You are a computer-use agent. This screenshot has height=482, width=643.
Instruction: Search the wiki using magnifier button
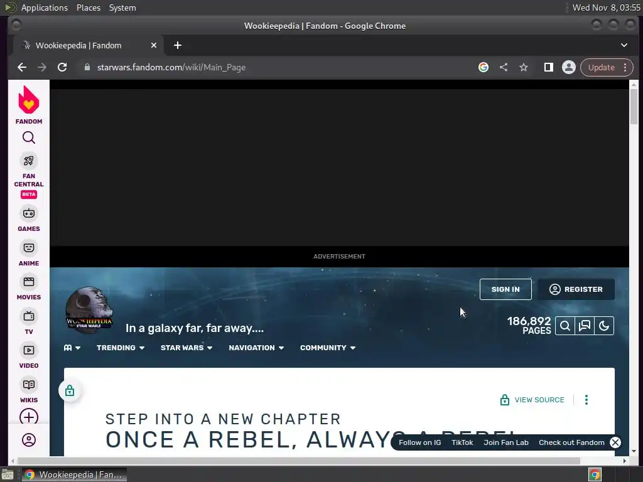click(565, 326)
